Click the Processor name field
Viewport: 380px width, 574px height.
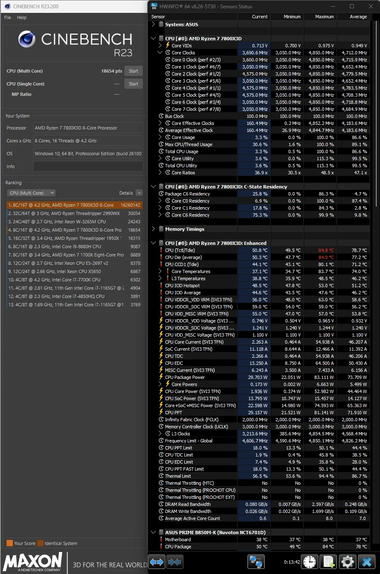[x=88, y=128]
